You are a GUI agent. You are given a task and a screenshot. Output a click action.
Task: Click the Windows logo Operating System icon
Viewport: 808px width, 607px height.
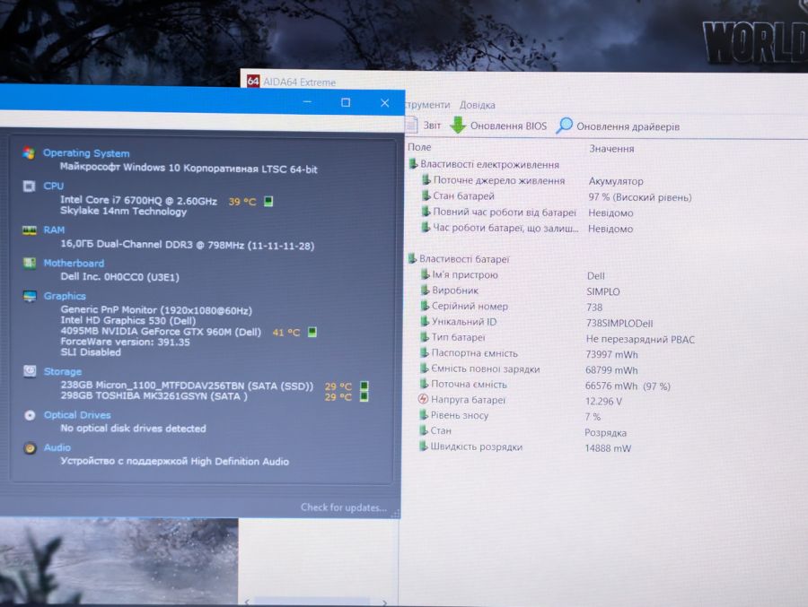coord(29,153)
